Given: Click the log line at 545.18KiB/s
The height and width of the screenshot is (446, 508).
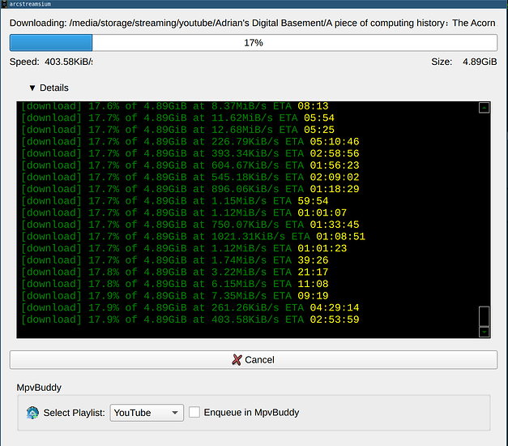Looking at the screenshot, I should (190, 177).
